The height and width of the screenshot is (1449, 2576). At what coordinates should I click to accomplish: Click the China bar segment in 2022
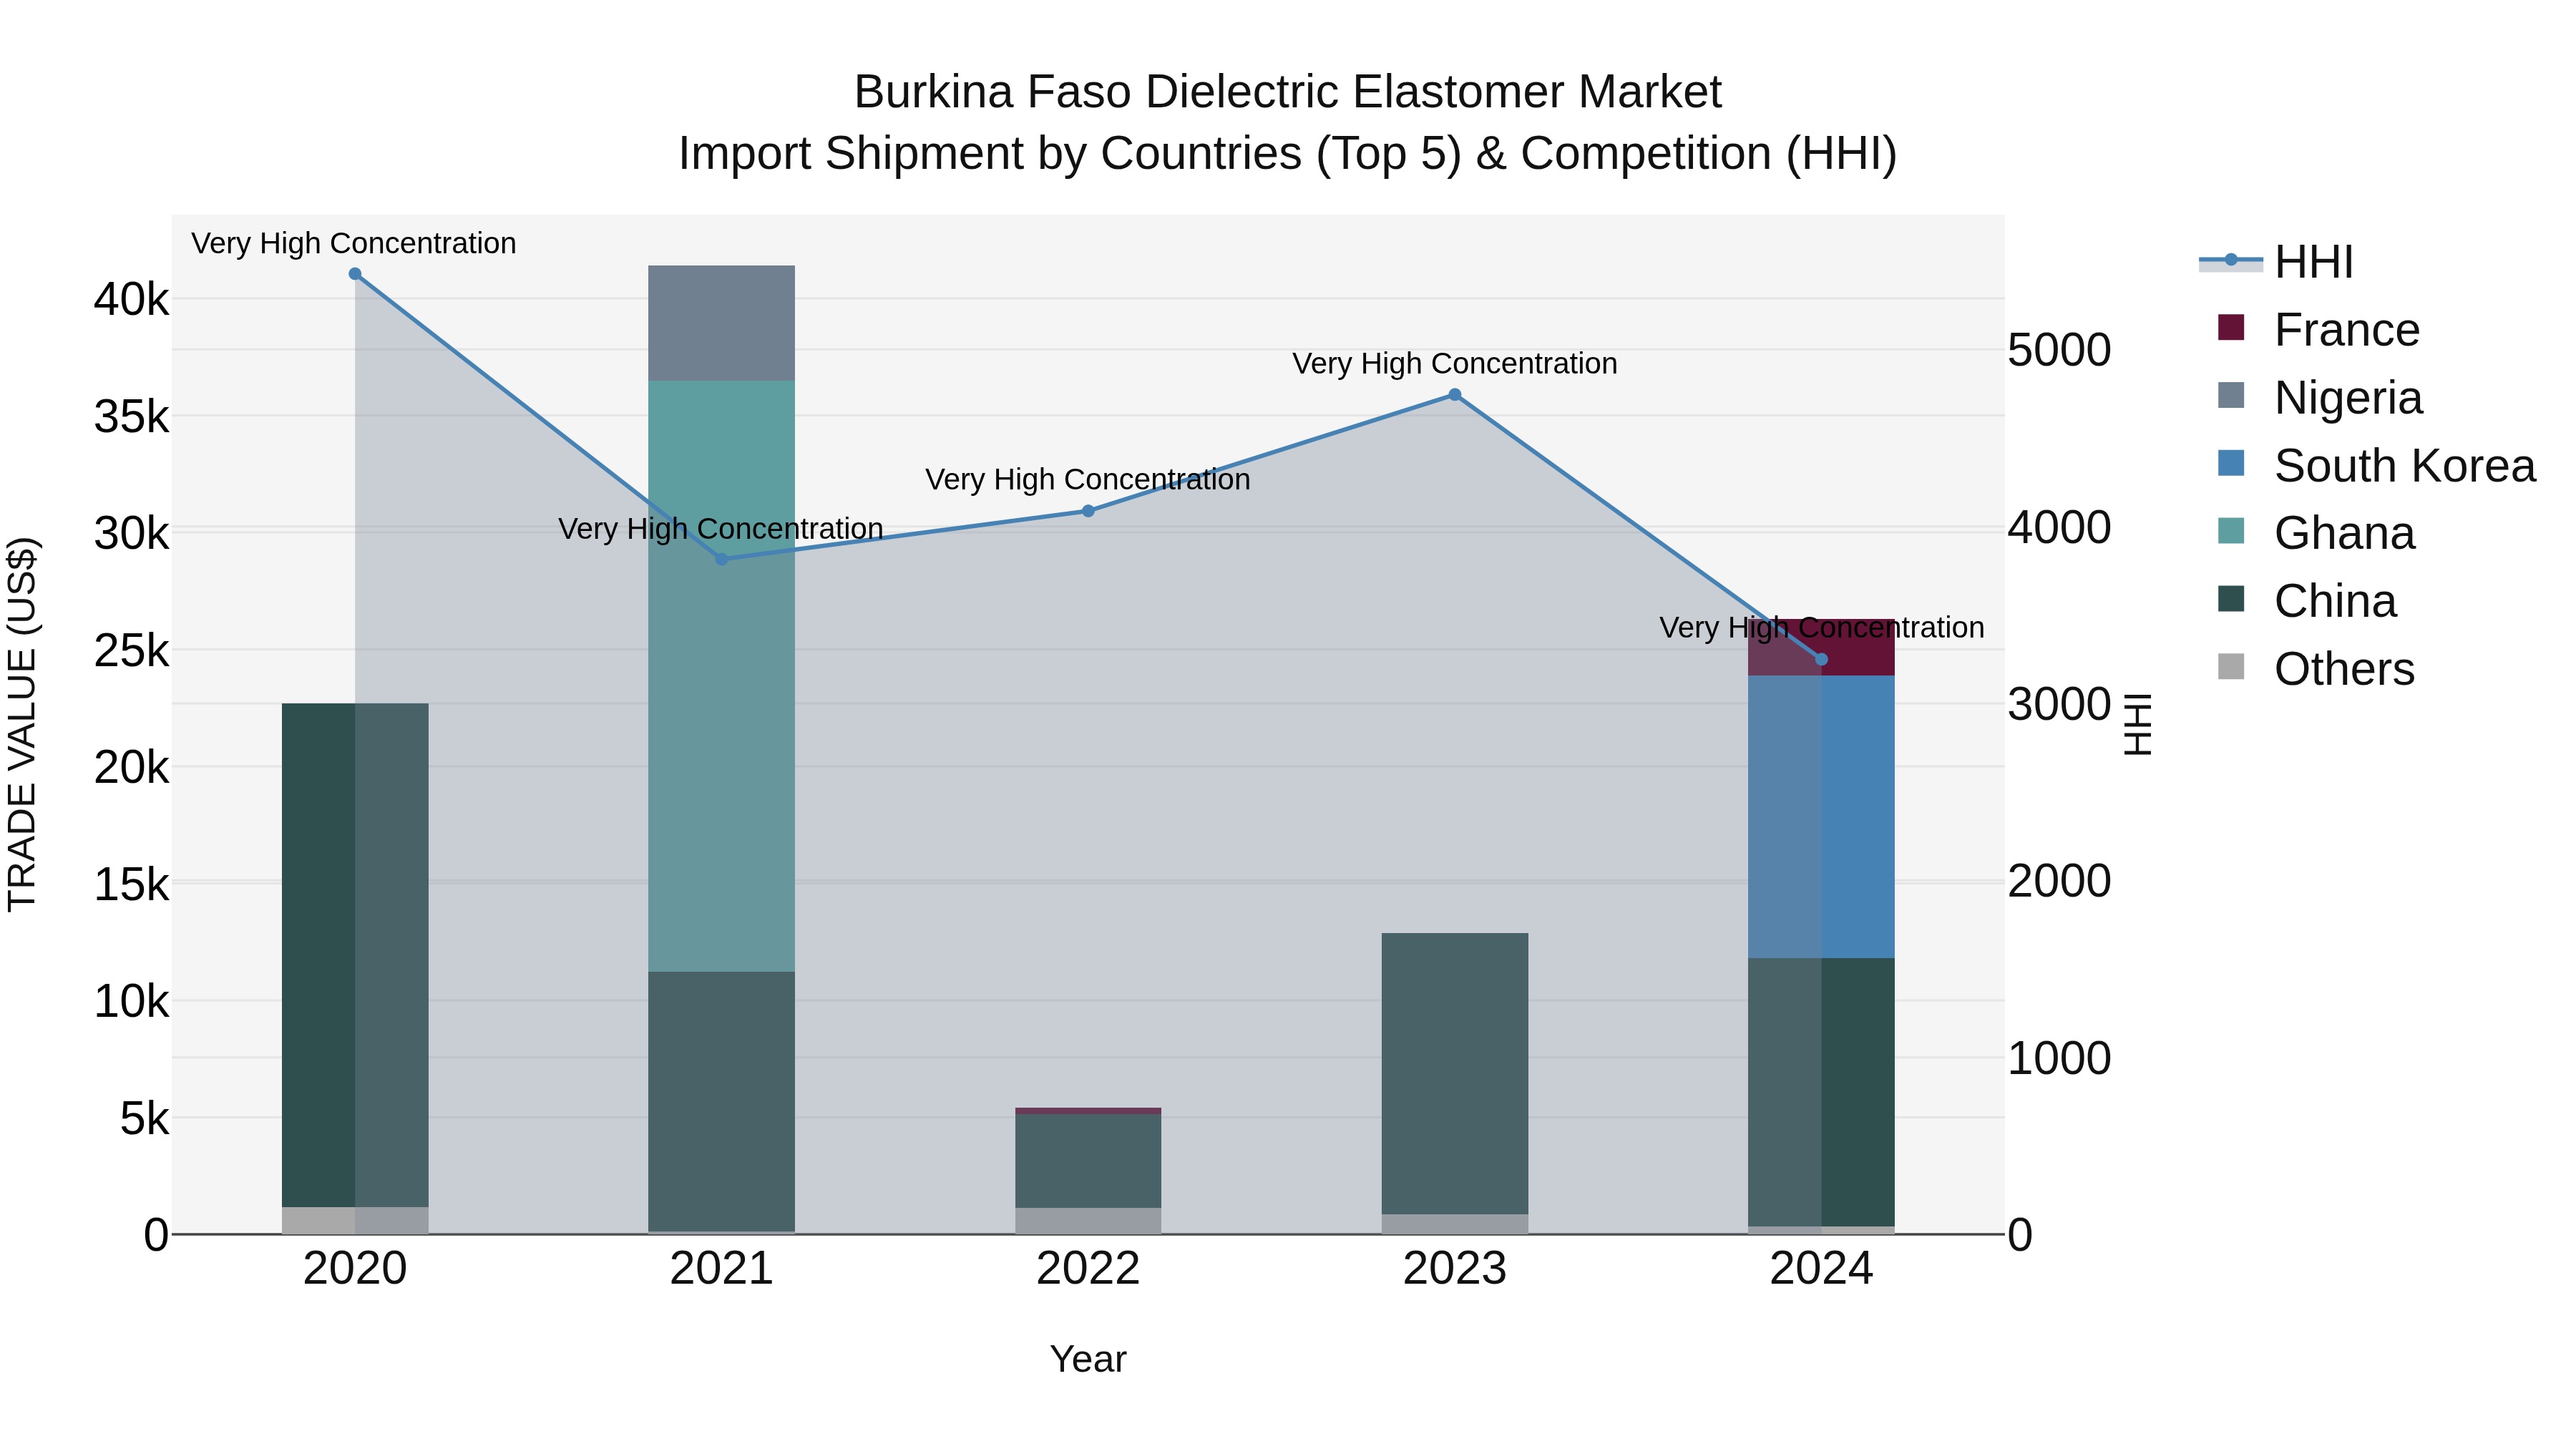1088,1161
